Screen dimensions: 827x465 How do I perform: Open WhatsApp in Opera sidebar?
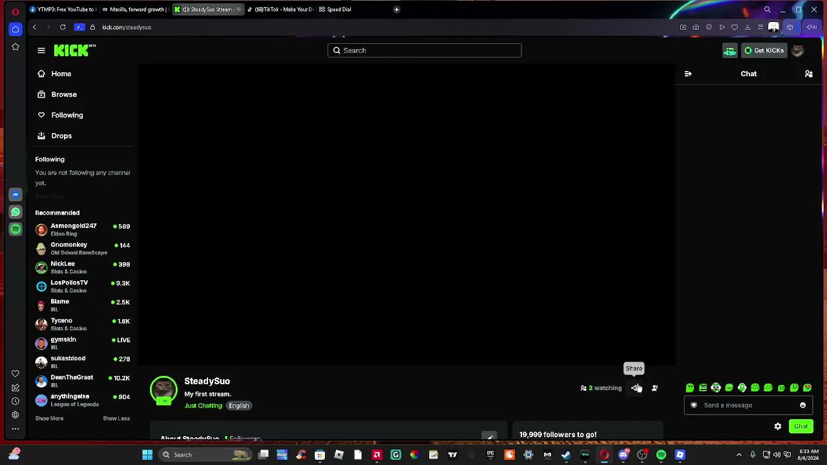[x=16, y=212]
